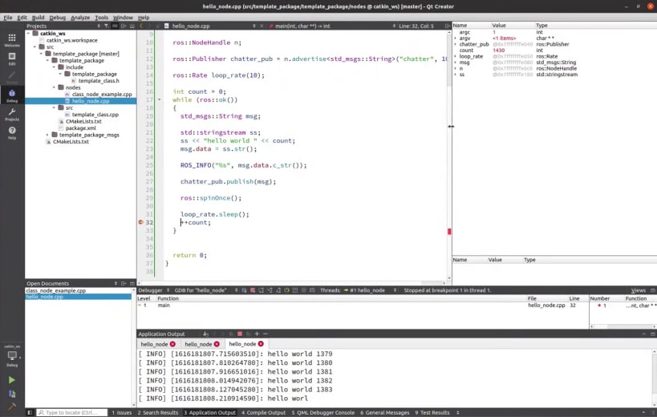
Task: Open 6 General Messages pane
Action: 384,413
